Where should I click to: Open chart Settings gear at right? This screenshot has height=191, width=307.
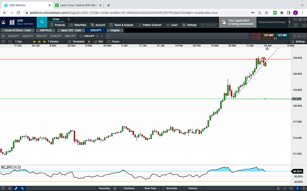(298, 41)
